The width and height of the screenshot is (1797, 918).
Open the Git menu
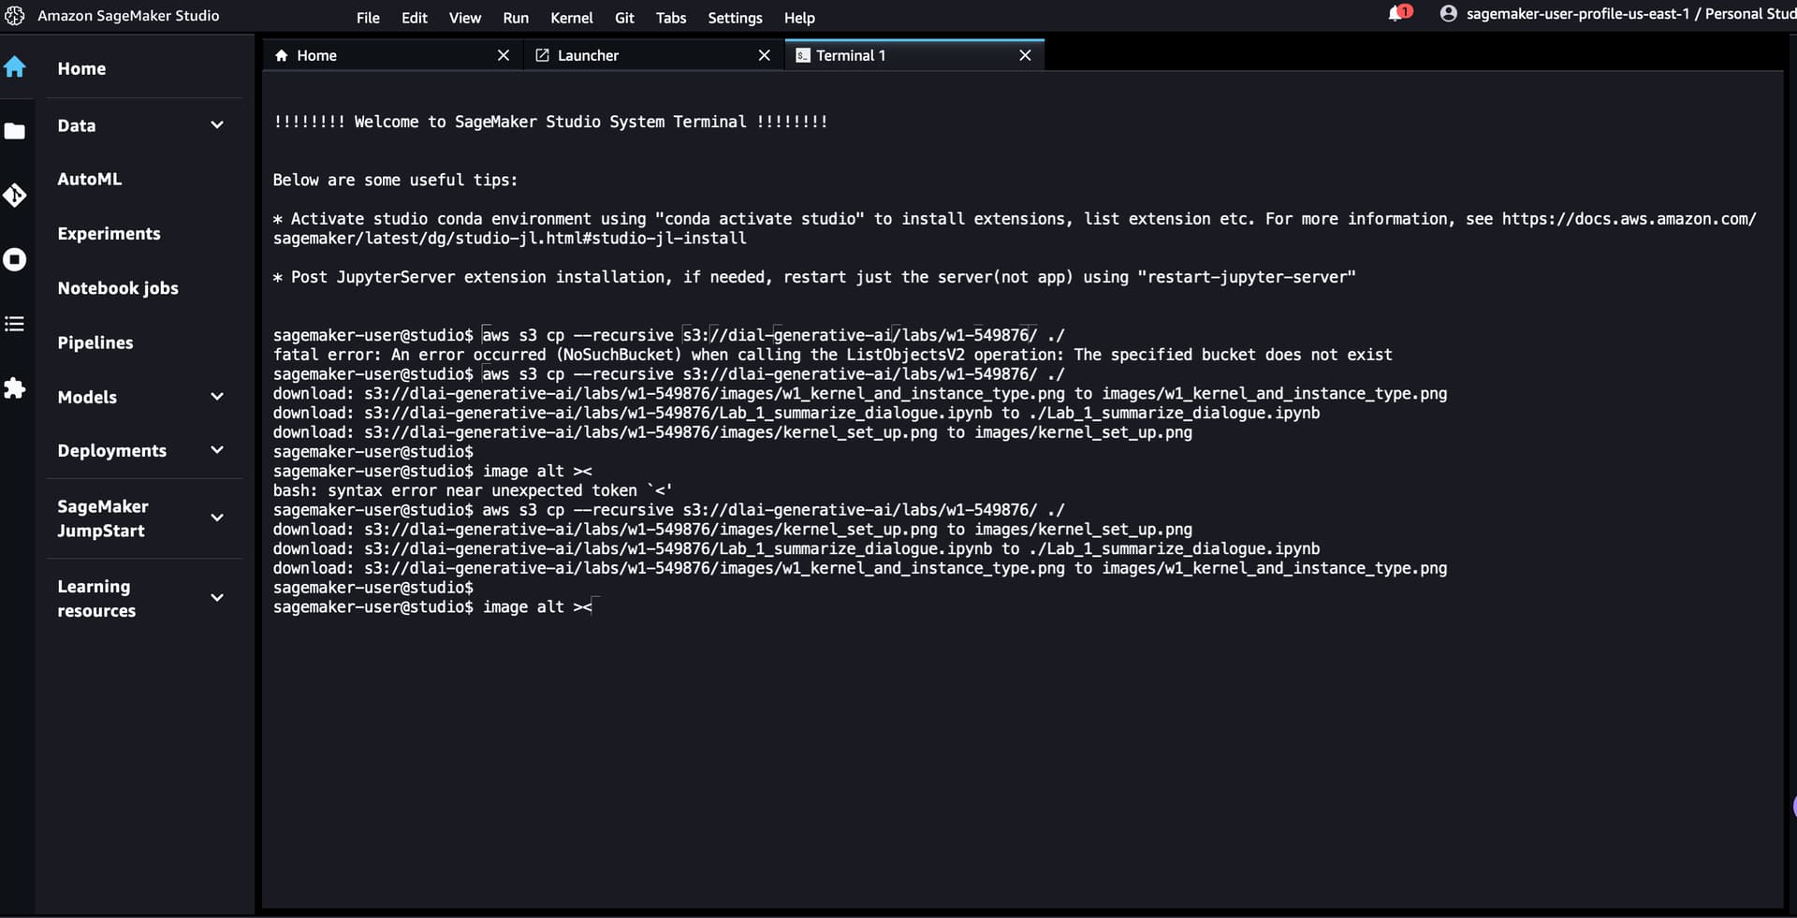(x=624, y=18)
